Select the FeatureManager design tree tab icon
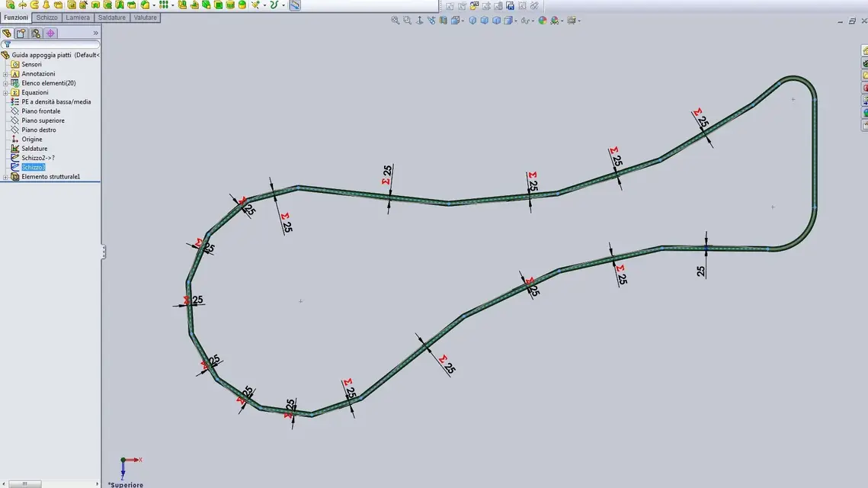Image resolution: width=868 pixels, height=488 pixels. pos(7,34)
